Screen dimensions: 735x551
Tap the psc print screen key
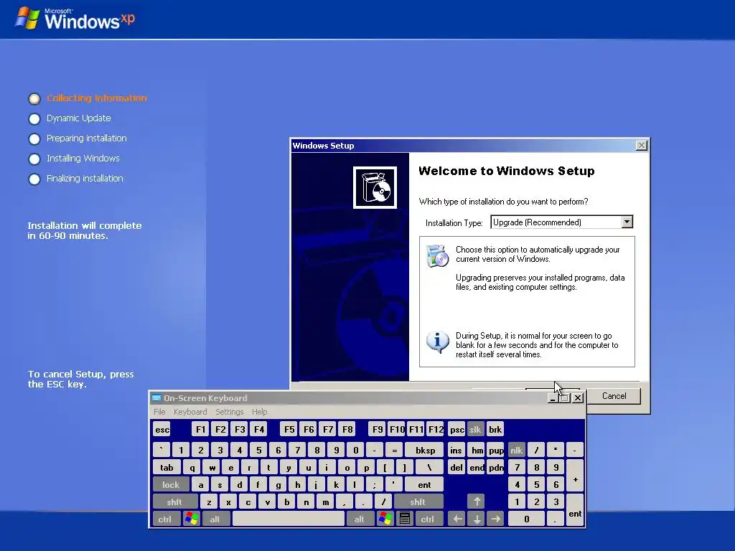tap(457, 430)
